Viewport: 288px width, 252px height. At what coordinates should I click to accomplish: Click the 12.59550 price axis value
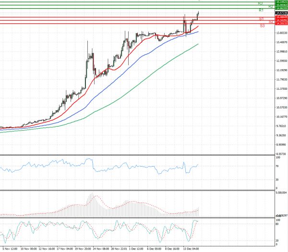pos(282,61)
